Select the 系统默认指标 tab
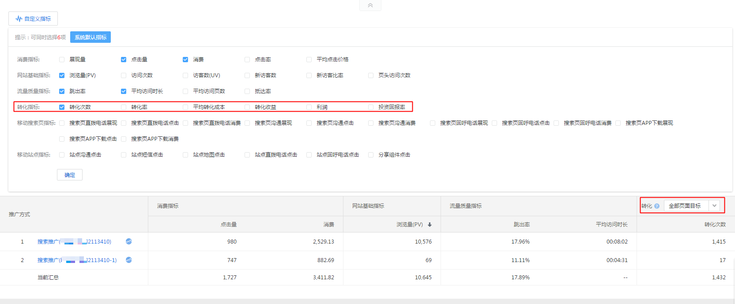 pos(90,37)
